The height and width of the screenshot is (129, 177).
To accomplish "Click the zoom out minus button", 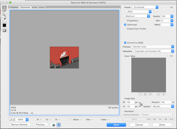I will pos(11,119).
